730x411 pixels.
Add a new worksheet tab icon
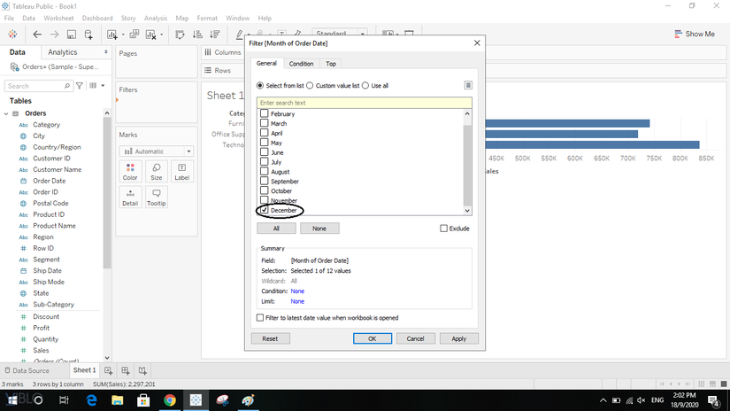[109, 370]
